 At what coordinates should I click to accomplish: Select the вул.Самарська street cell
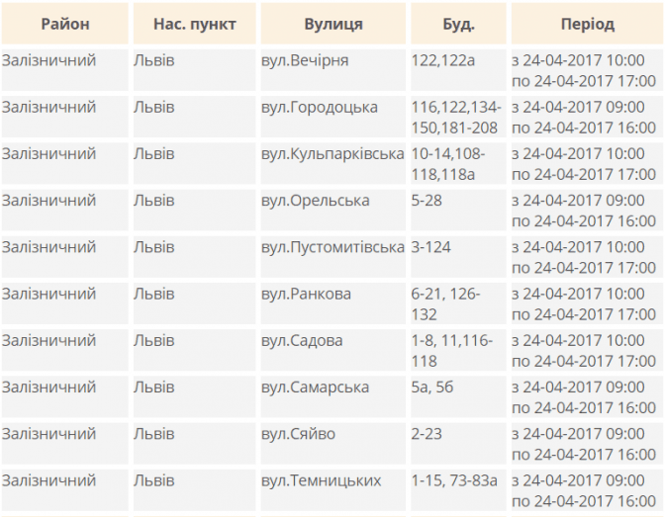pos(315,388)
